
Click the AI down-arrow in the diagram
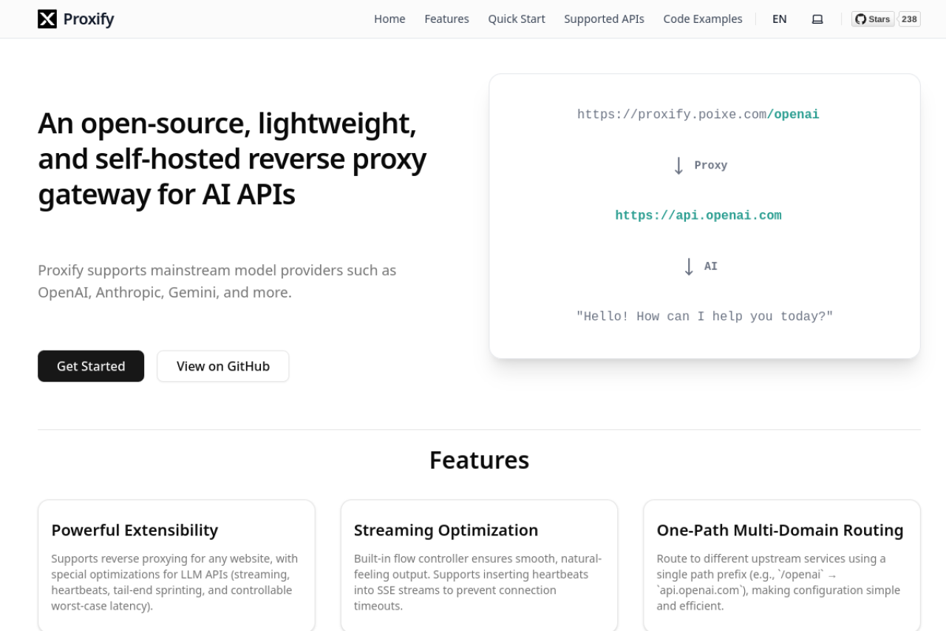[688, 266]
